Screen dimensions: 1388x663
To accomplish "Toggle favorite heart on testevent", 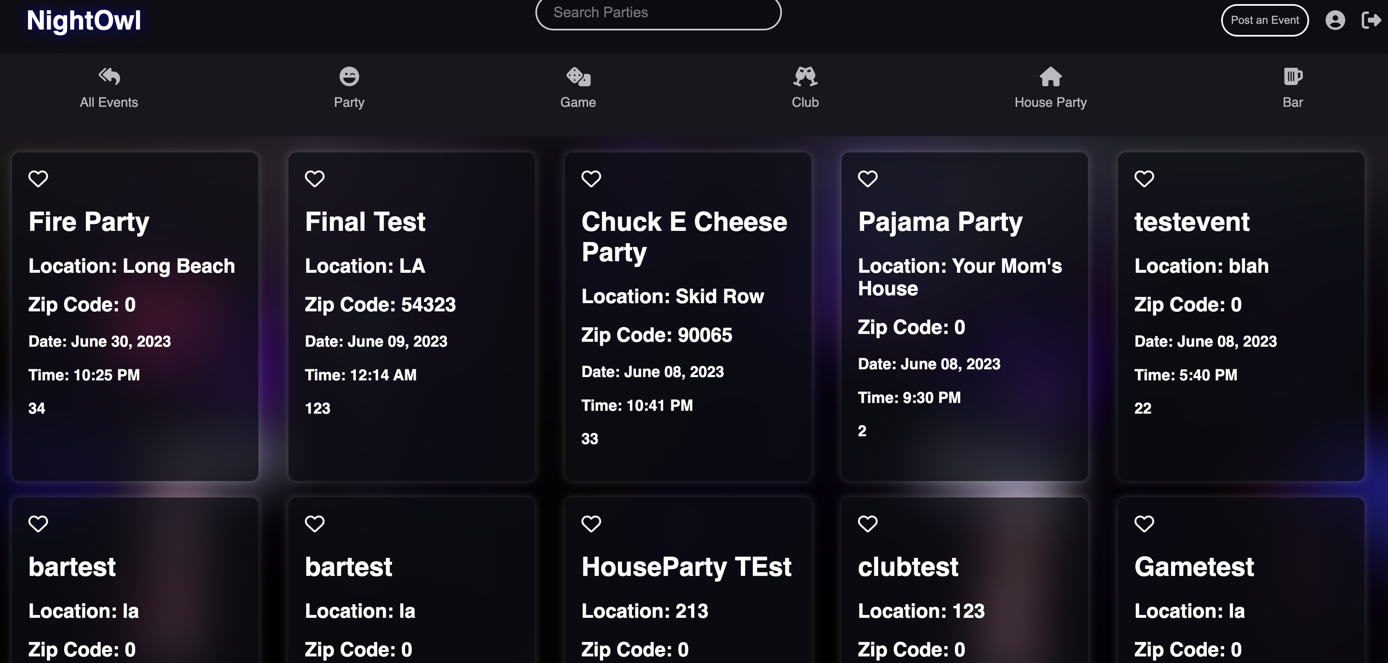I will (1144, 178).
